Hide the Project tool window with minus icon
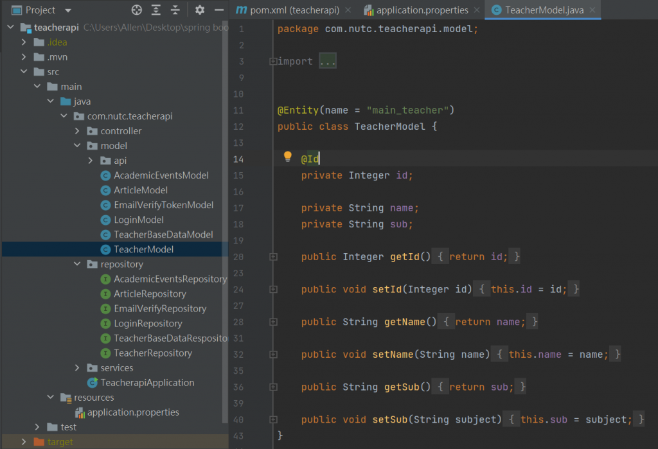This screenshot has width=658, height=449. click(219, 10)
